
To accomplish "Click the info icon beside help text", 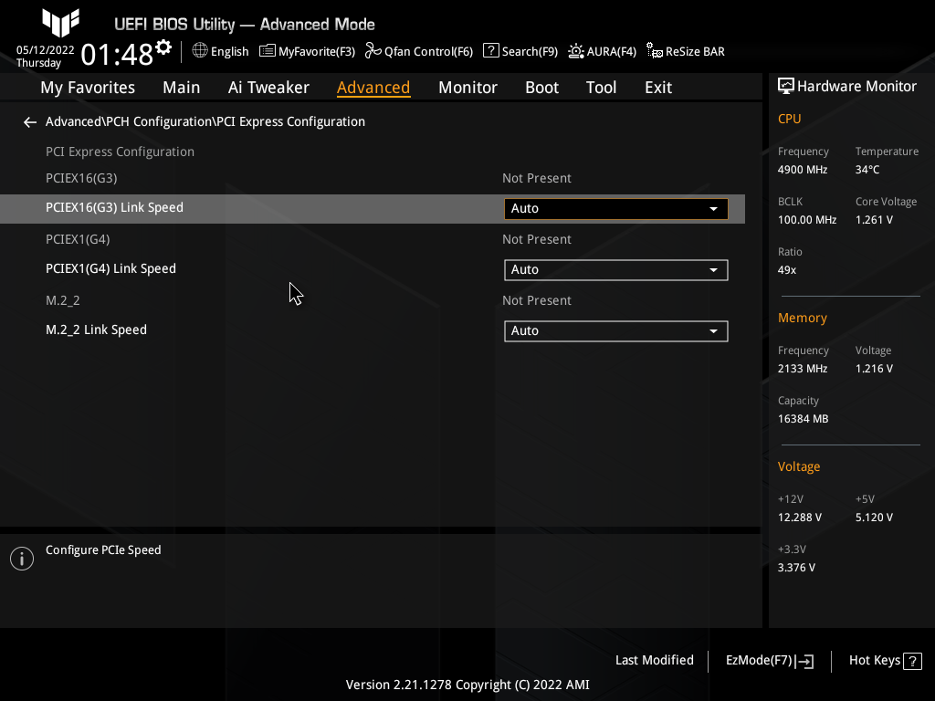I will click(22, 559).
